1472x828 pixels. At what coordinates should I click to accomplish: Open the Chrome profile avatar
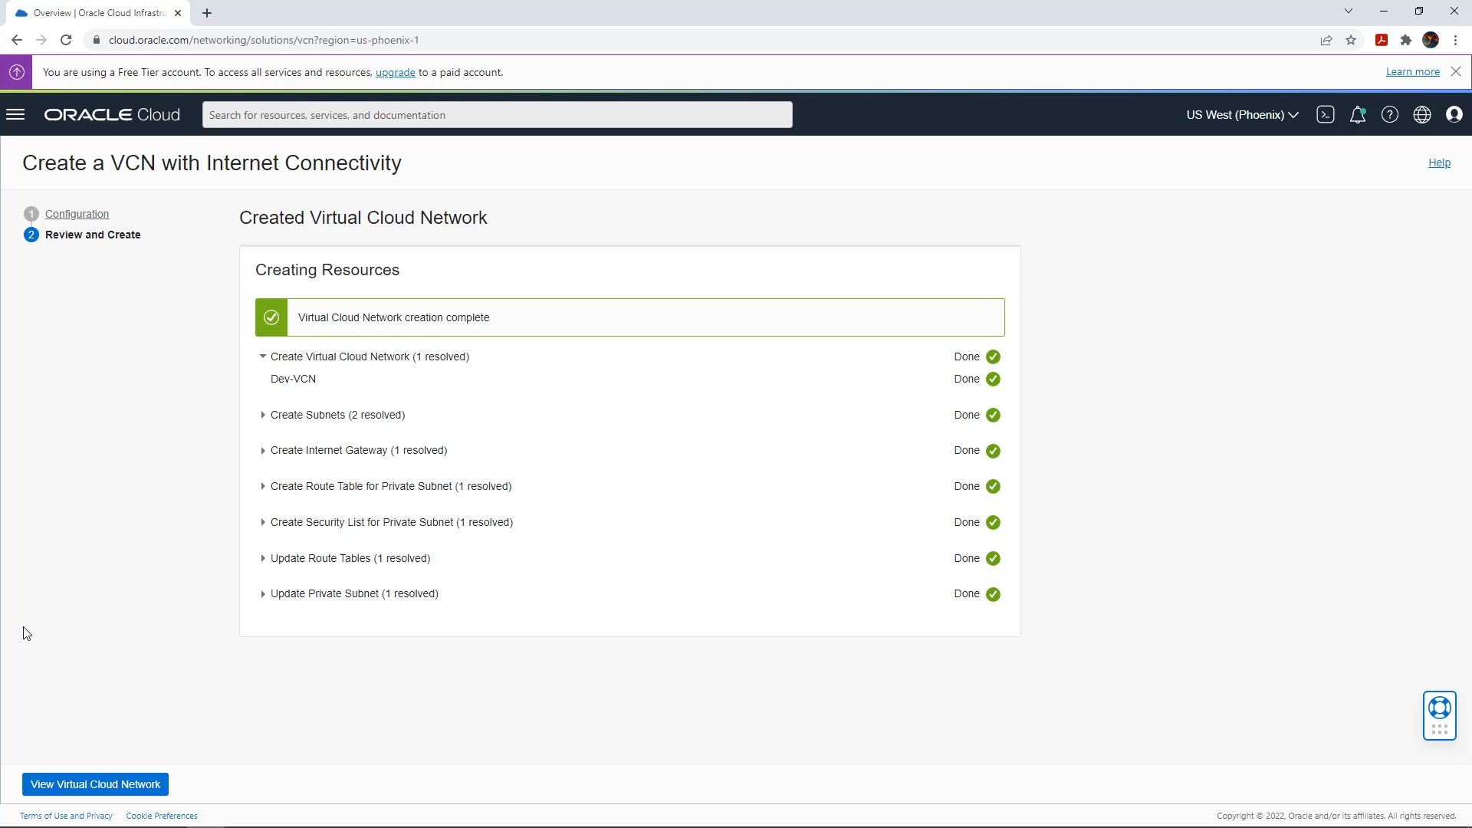(x=1431, y=40)
